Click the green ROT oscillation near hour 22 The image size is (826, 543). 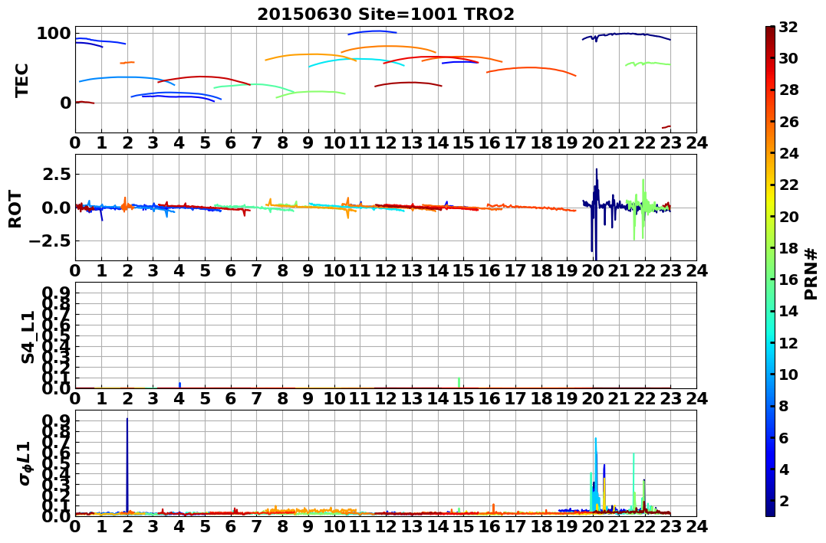643,208
